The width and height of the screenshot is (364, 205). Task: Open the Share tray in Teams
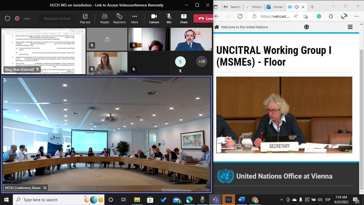point(184,19)
